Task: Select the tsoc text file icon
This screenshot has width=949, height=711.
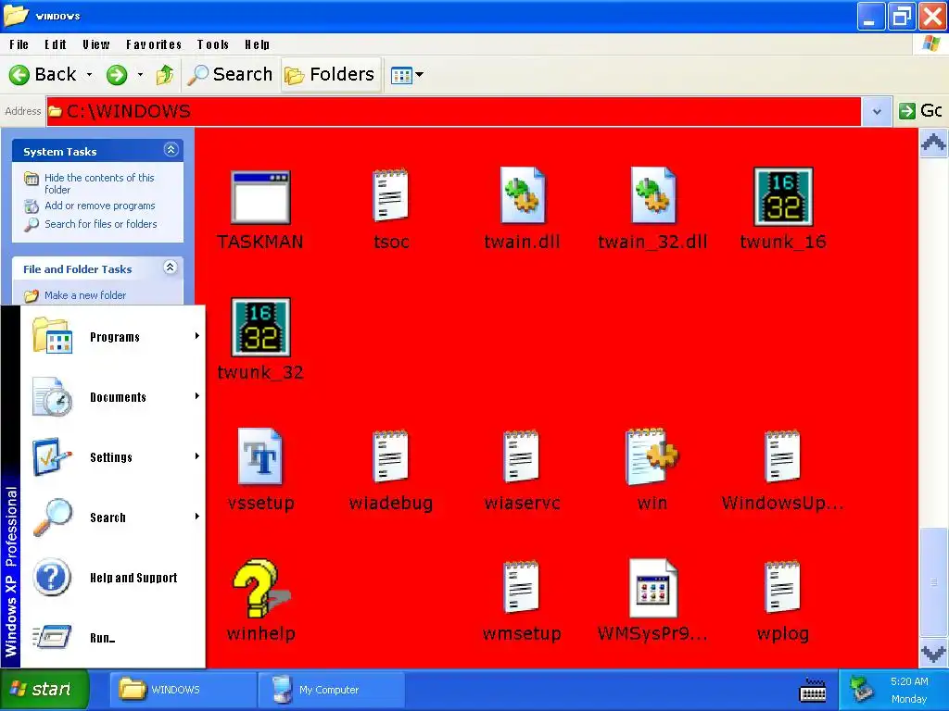Action: point(391,195)
